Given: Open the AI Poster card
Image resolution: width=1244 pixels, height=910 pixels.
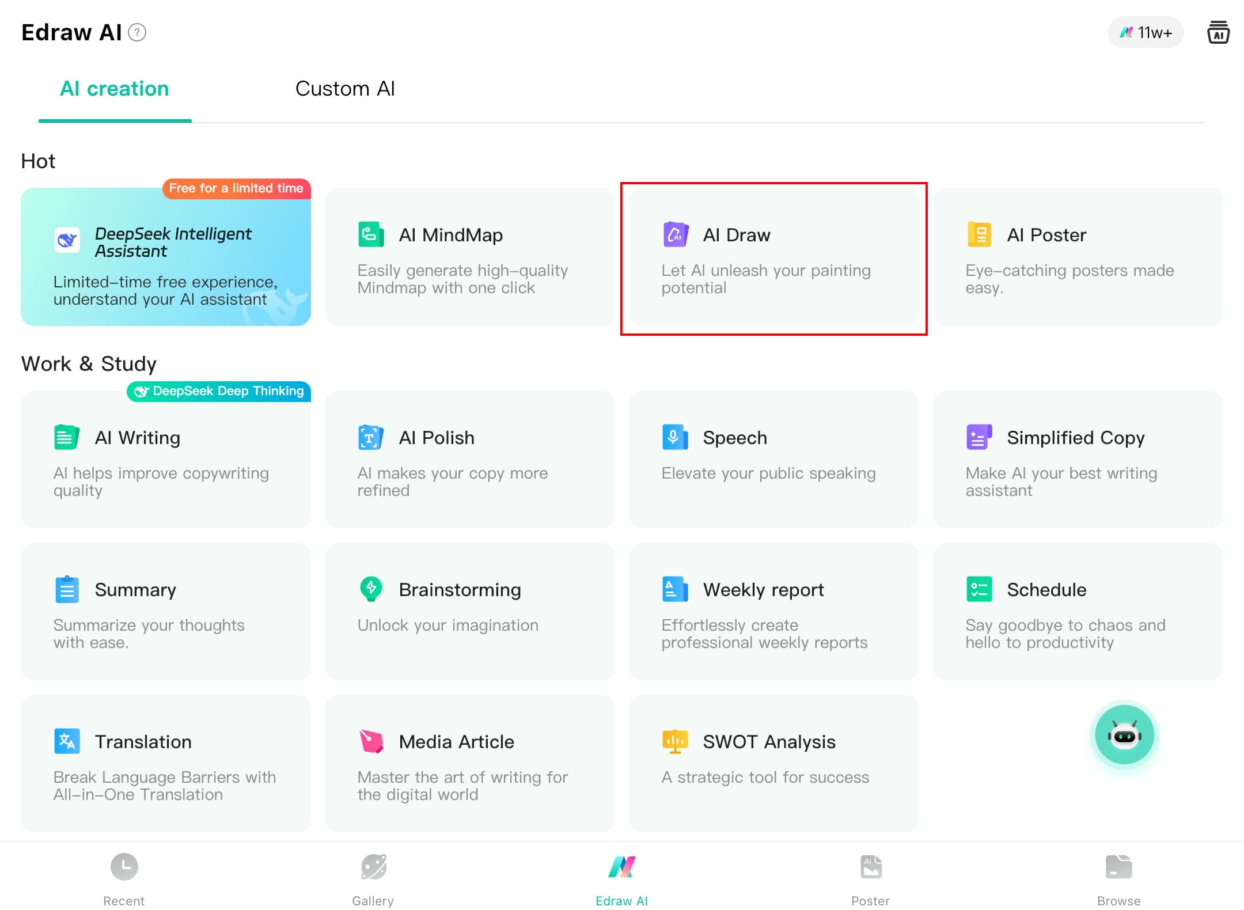Looking at the screenshot, I should pos(1078,257).
